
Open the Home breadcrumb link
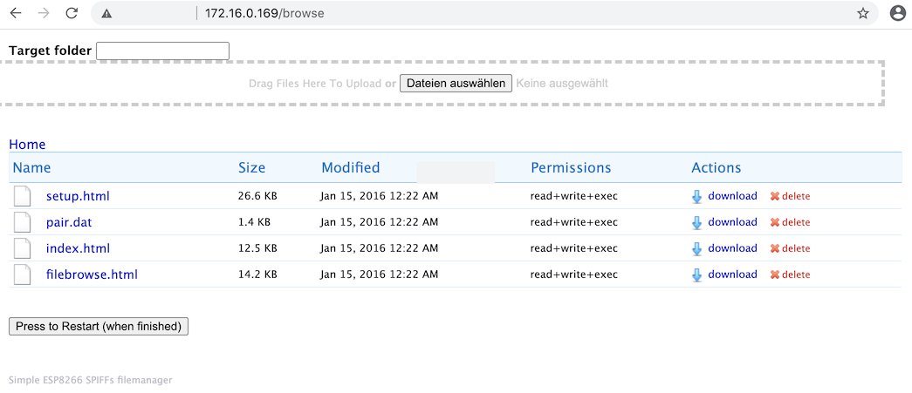click(x=27, y=145)
